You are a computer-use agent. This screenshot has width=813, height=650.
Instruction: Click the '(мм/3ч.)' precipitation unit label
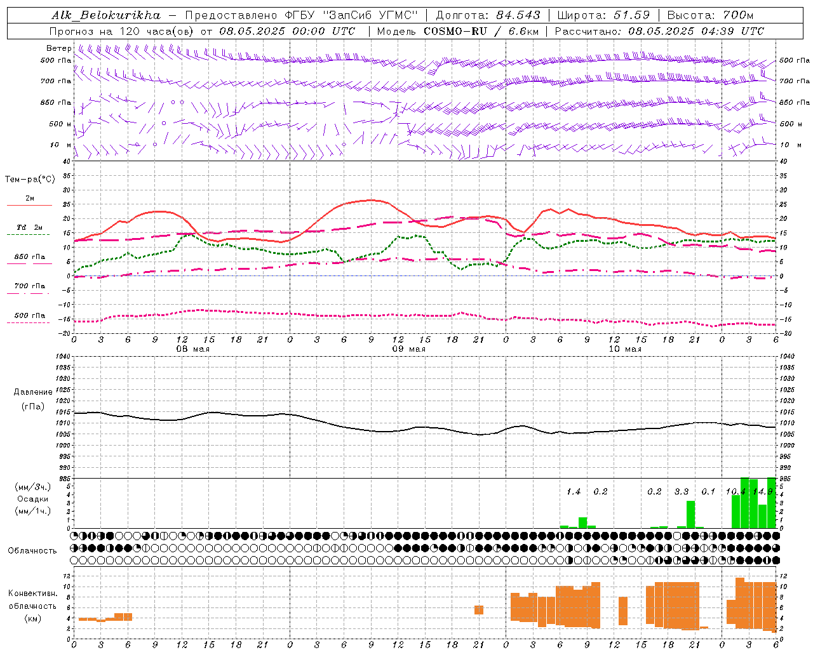tap(32, 487)
